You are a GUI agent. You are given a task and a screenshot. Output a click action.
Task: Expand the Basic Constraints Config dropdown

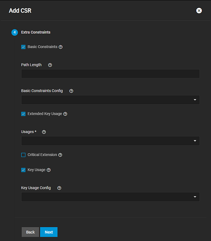pyautogui.click(x=110, y=100)
